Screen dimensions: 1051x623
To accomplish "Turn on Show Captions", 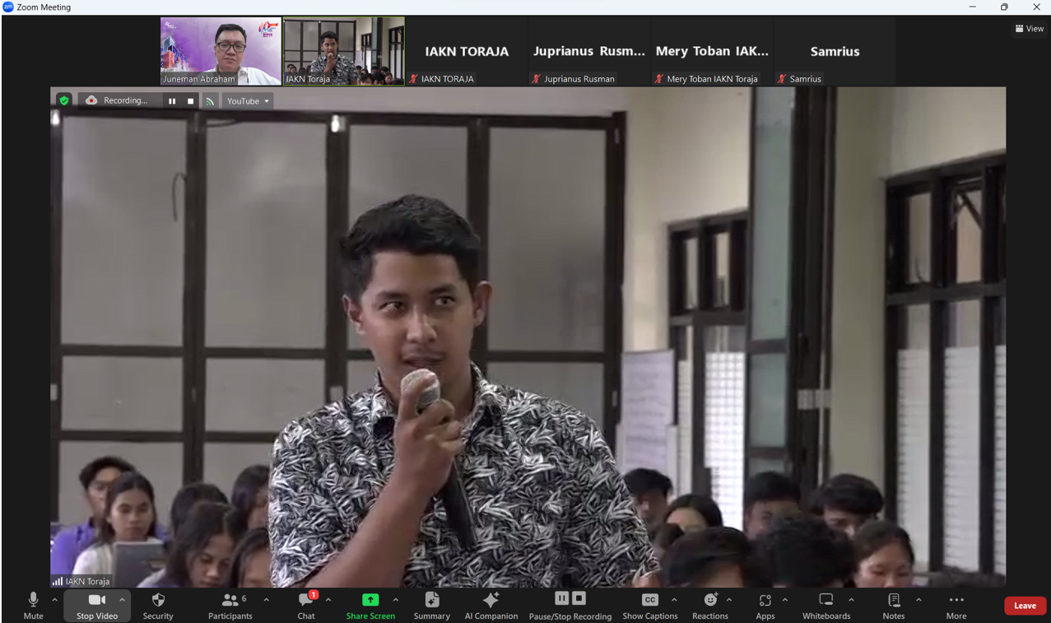I will (x=649, y=605).
